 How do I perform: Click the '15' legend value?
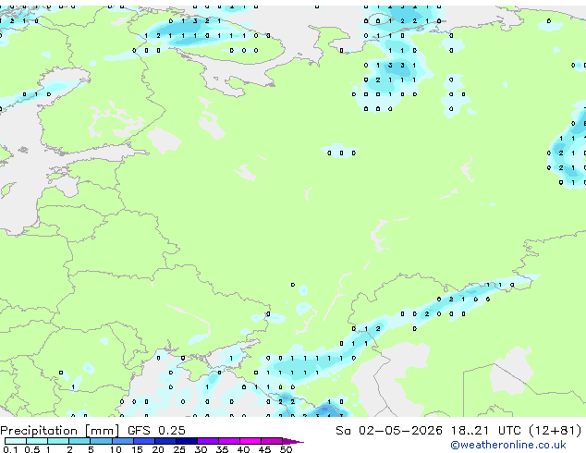click(x=137, y=449)
